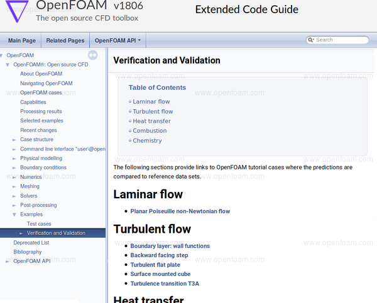Select Processing results in sidebar
The width and height of the screenshot is (377, 303).
[41, 112]
